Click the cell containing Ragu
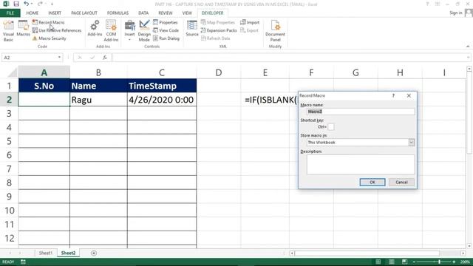The width and height of the screenshot is (473, 266). tap(98, 100)
